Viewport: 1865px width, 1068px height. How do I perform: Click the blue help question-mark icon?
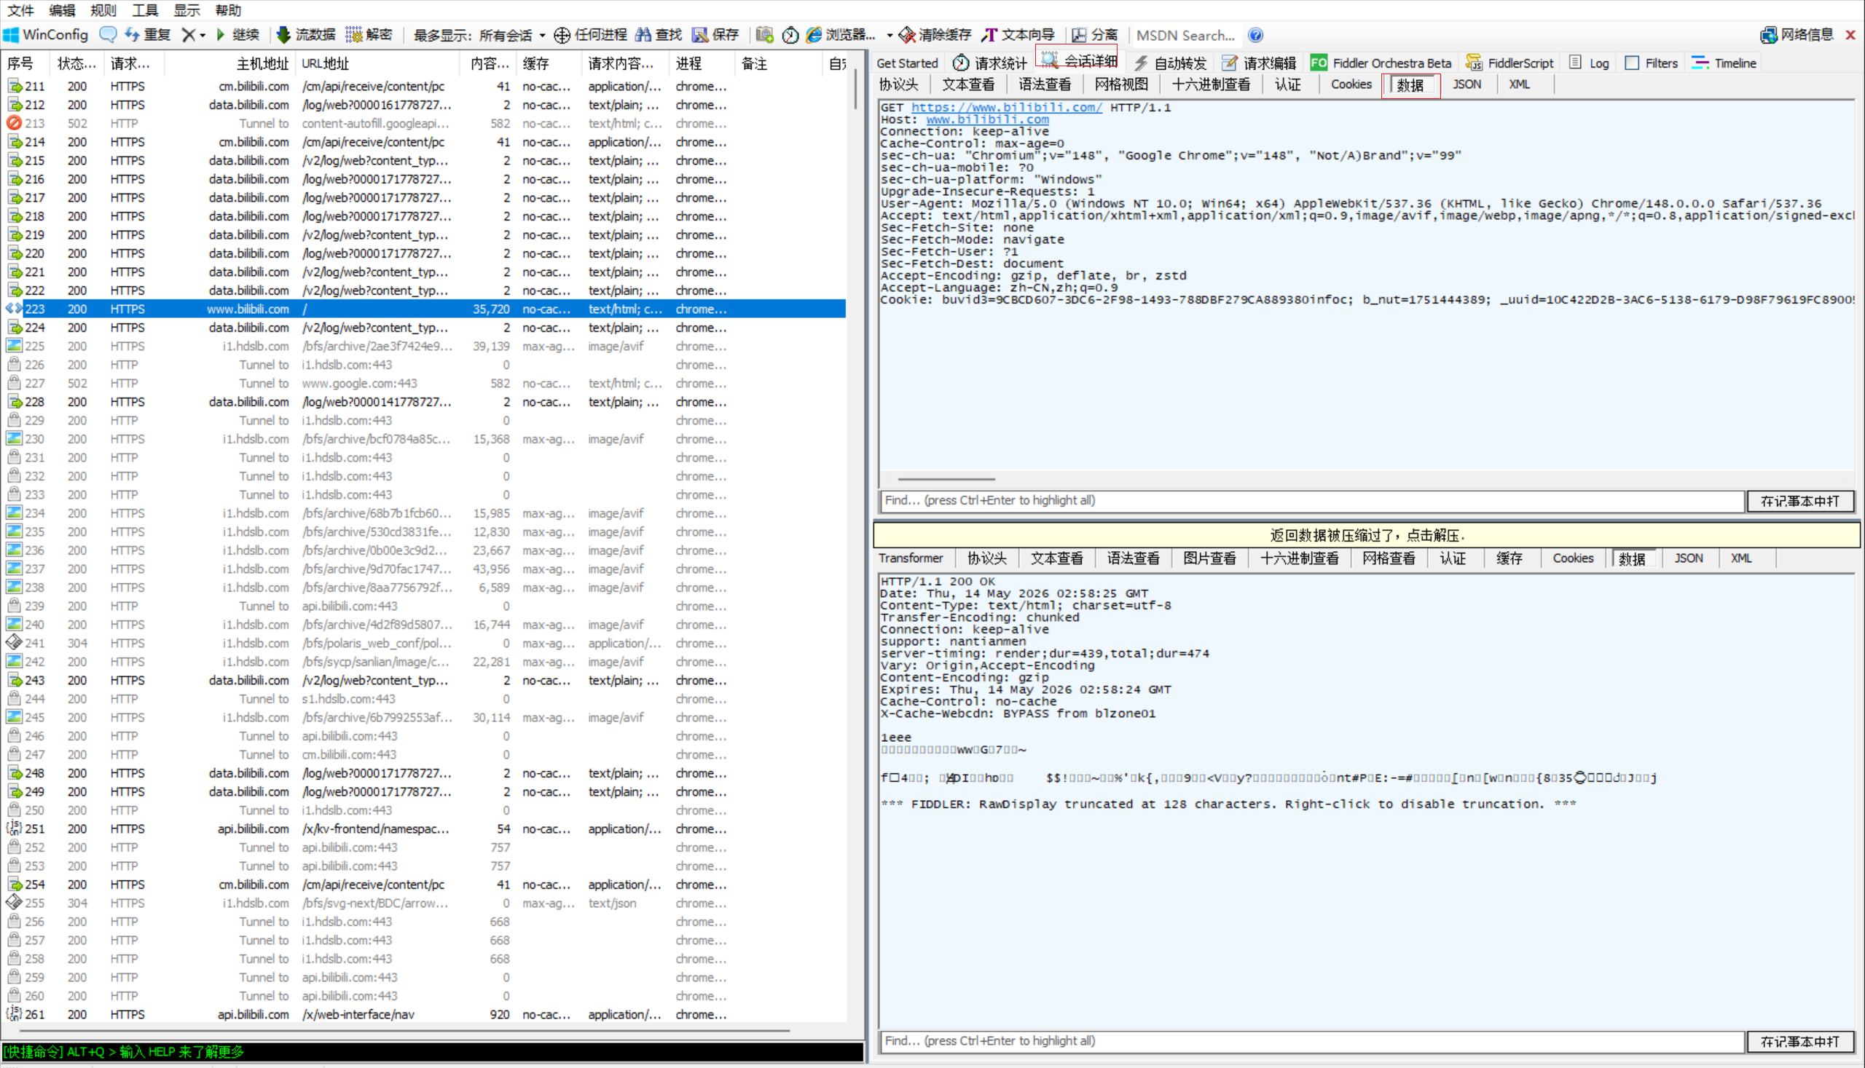[1256, 34]
